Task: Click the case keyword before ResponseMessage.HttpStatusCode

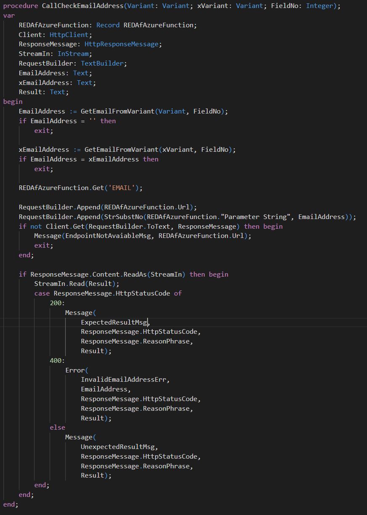Action: 42,293
